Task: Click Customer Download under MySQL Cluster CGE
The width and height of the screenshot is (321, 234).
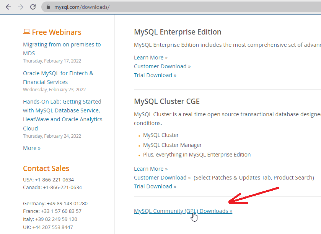Action: coord(162,178)
